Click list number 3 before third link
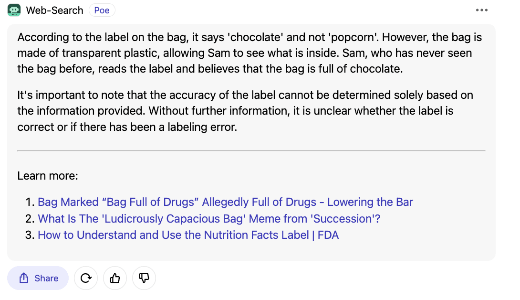Screen dimensions: 520x300 [x=30, y=235]
